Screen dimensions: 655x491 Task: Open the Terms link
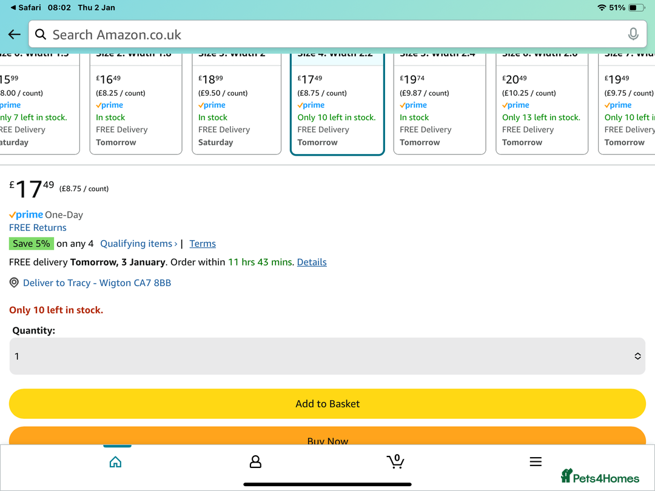tap(203, 244)
